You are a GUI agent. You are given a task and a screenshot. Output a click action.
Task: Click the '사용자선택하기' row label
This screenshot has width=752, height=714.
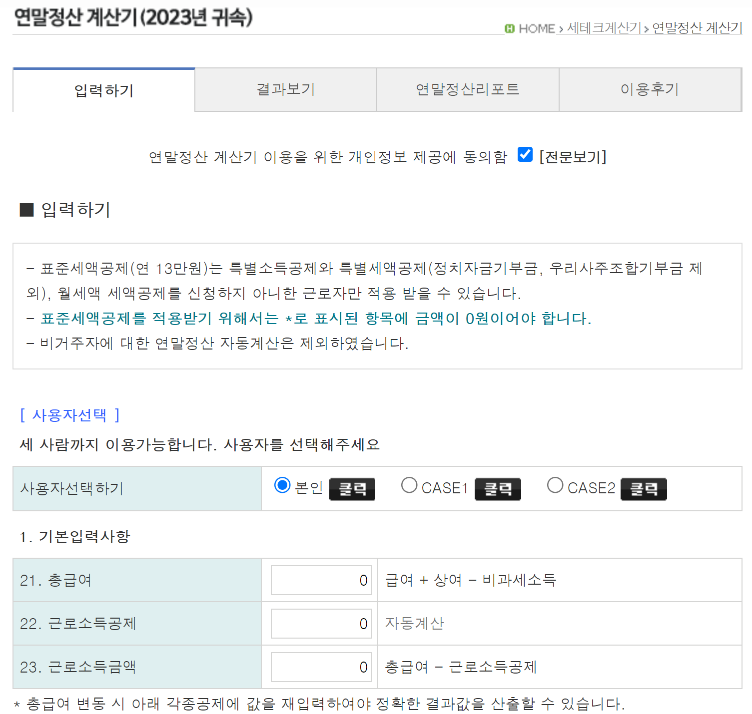click(x=72, y=488)
